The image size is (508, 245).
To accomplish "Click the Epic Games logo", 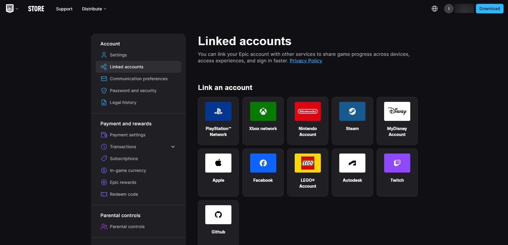I will 10,9.
